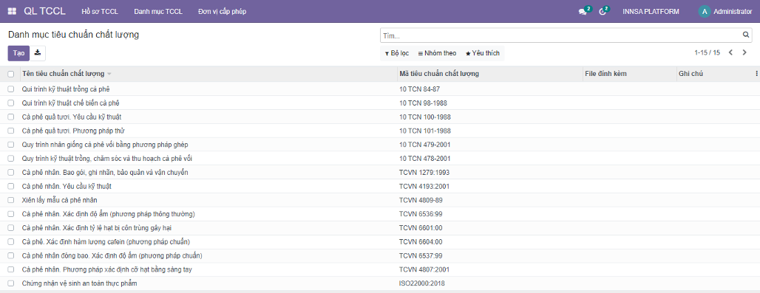Expand the Nhóm theo dropdown

tap(437, 53)
